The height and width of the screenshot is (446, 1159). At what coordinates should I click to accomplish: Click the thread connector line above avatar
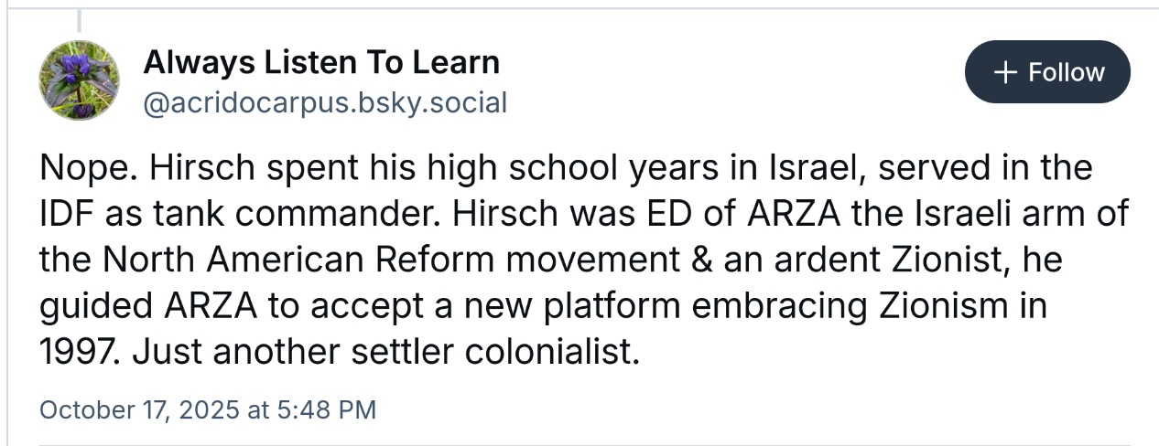point(79,20)
